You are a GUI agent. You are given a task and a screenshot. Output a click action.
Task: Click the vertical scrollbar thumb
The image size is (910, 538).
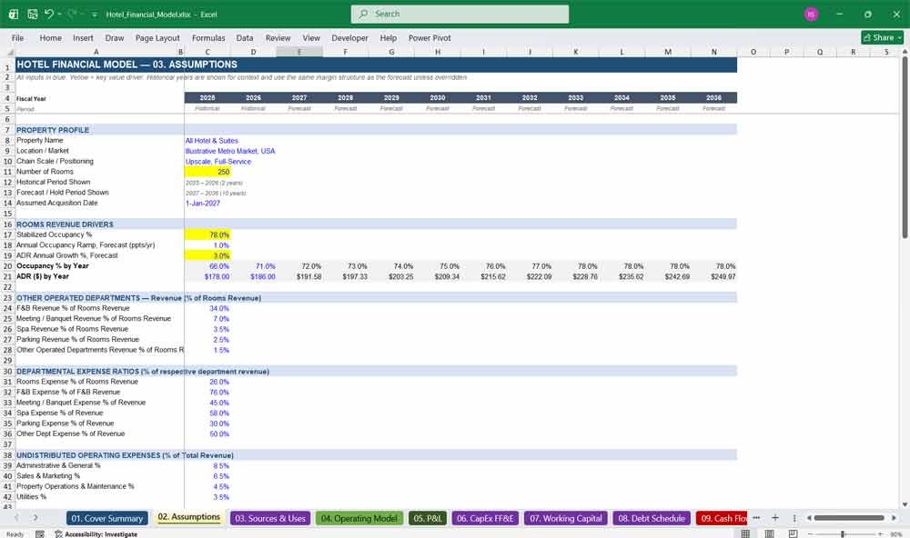coord(905,147)
